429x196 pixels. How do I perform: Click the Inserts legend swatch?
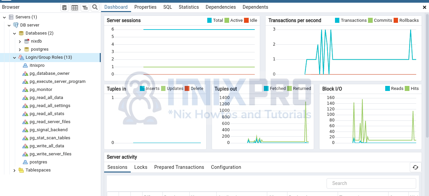(142, 89)
